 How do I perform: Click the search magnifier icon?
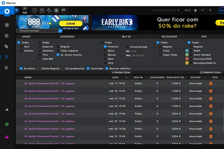click(x=60, y=31)
